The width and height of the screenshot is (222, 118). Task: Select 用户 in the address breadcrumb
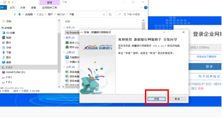point(50,14)
